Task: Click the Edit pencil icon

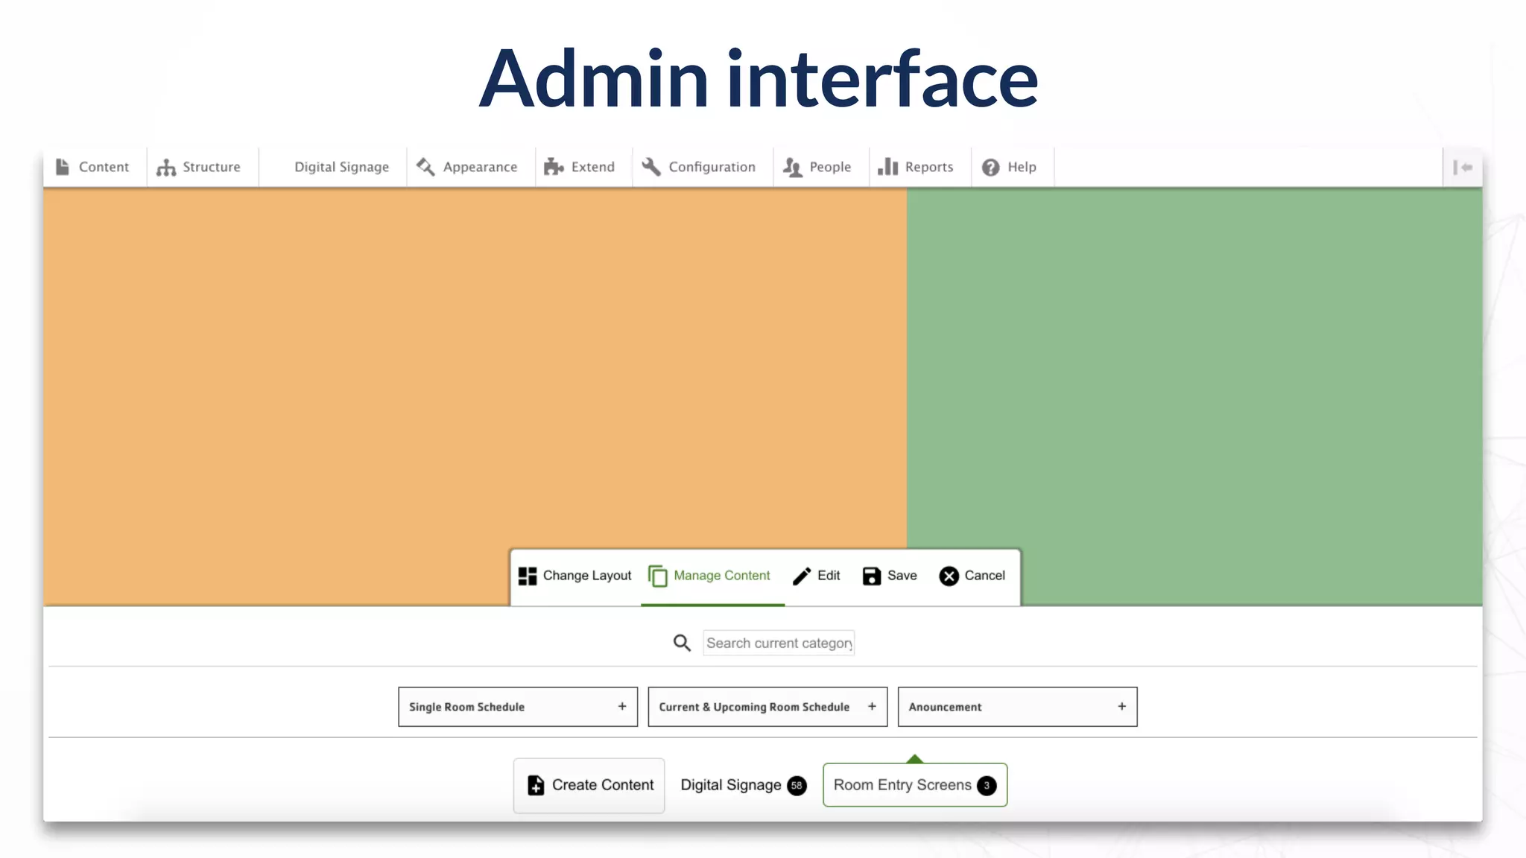Action: coord(802,576)
